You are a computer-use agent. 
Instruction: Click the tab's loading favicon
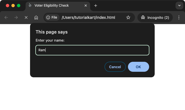coord(30,5)
